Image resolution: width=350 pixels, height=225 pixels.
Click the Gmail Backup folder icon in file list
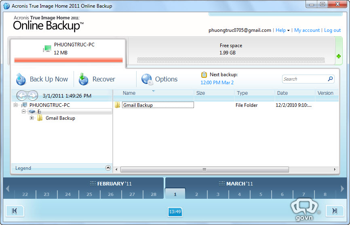[x=118, y=105]
